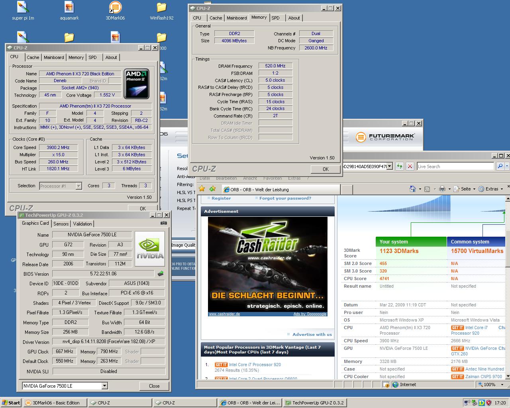Open the NVIDIA GeForce 7500 LE dropdown in GPU-Z
The height and width of the screenshot is (408, 510).
(x=104, y=386)
